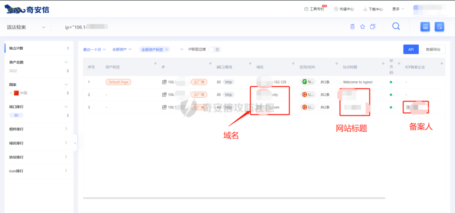Viewport: 455px width, 213px height.
Task: Open 工具专栏 in the top menu
Action: click(314, 9)
